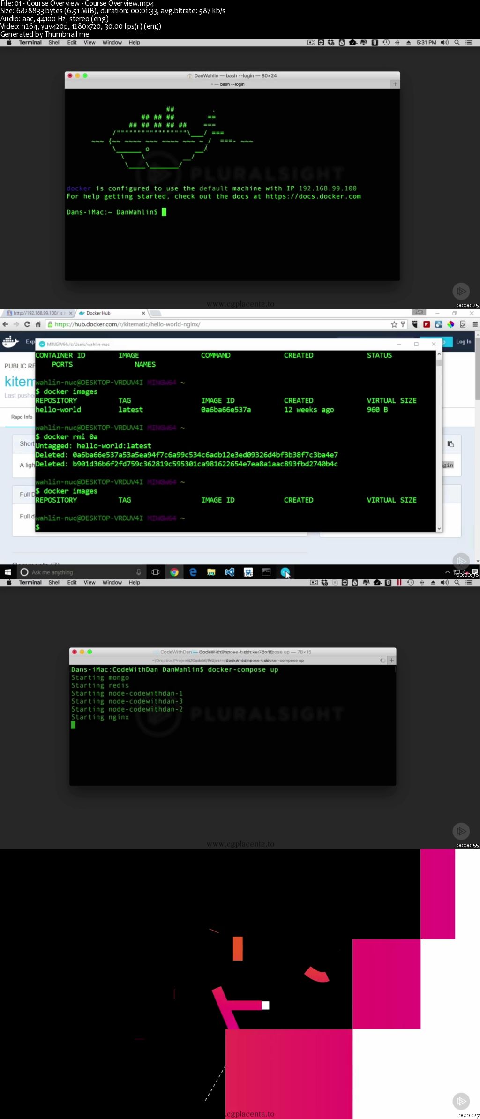
Task: Click "hello-world" repository name
Action: click(x=58, y=410)
